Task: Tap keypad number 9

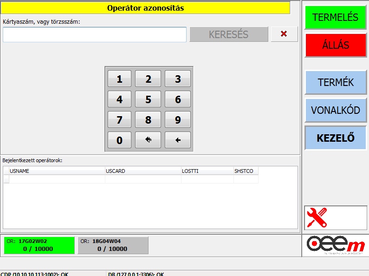Action: pyautogui.click(x=178, y=120)
